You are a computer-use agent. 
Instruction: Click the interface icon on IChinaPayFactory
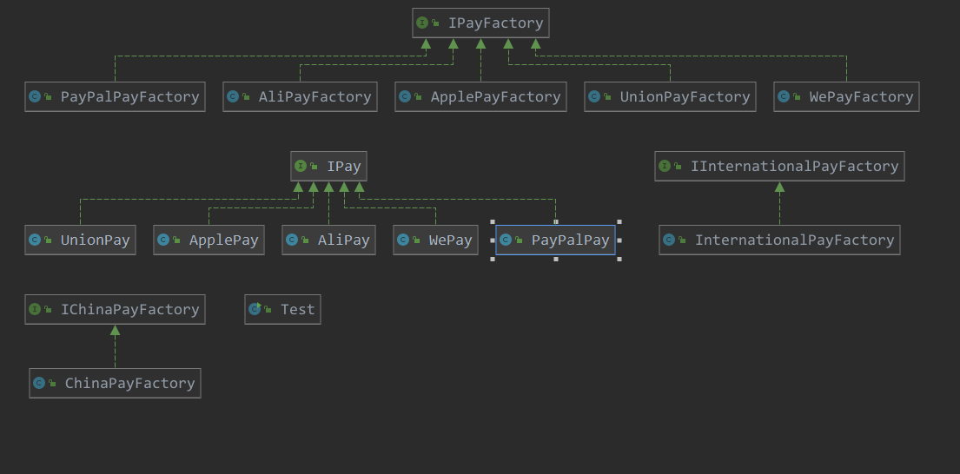(x=35, y=309)
